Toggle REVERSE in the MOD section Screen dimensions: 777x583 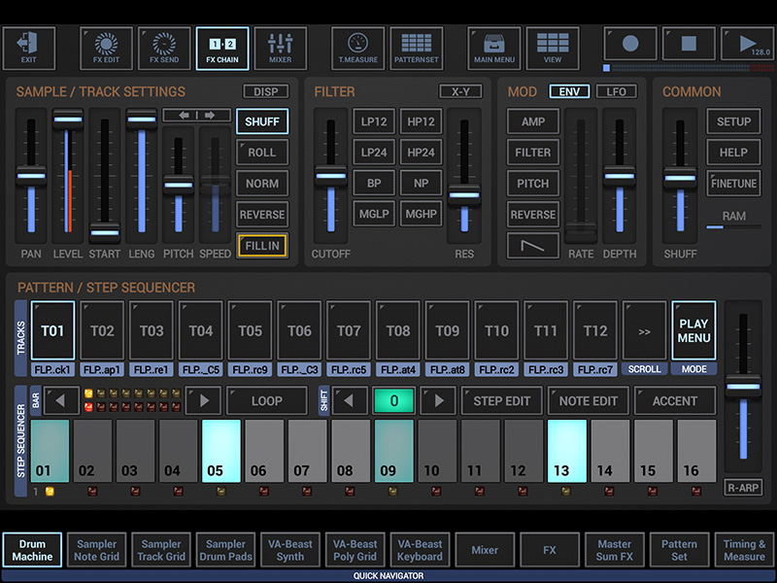[532, 215]
